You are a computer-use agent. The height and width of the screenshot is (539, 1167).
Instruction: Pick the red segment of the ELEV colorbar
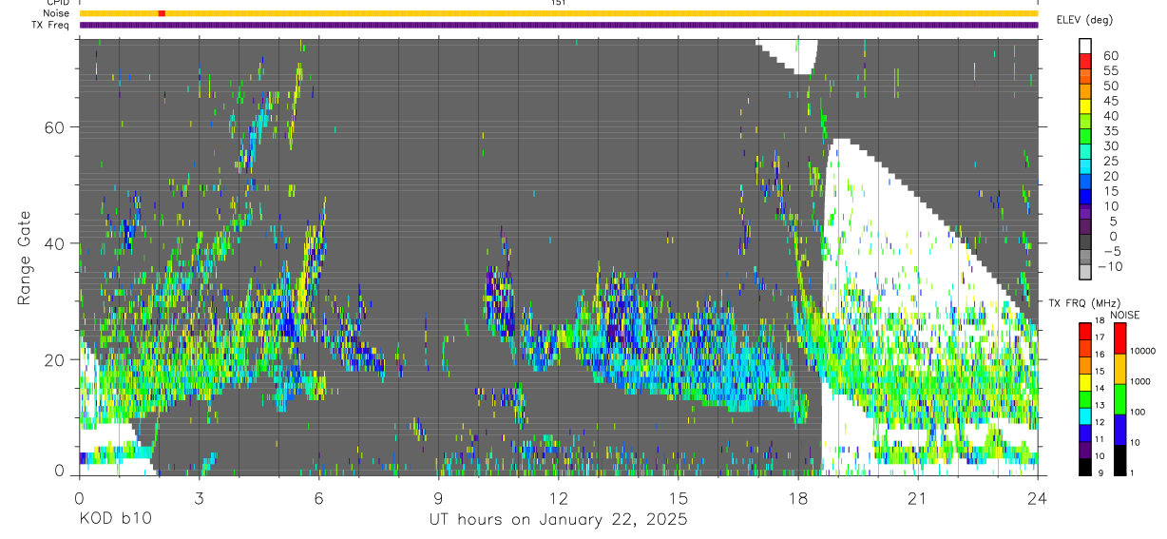[1085, 63]
